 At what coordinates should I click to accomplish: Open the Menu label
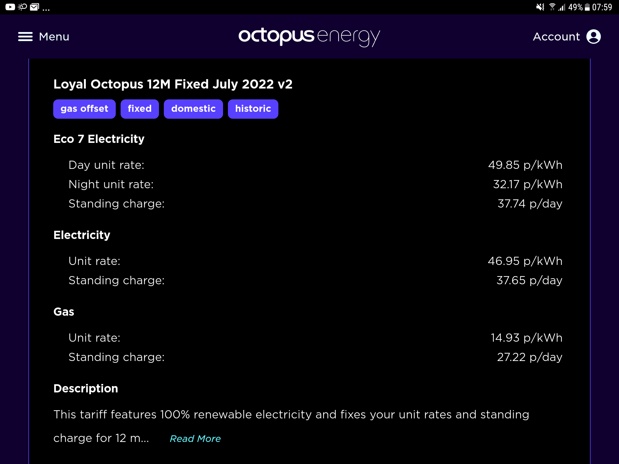[54, 37]
